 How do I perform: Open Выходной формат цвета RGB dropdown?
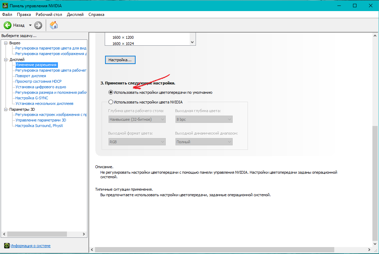click(x=137, y=142)
